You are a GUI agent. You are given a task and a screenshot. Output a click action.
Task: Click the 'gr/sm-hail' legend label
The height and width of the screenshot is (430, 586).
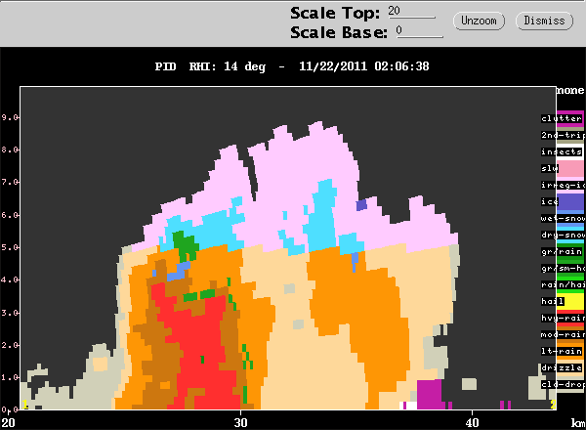click(x=563, y=268)
